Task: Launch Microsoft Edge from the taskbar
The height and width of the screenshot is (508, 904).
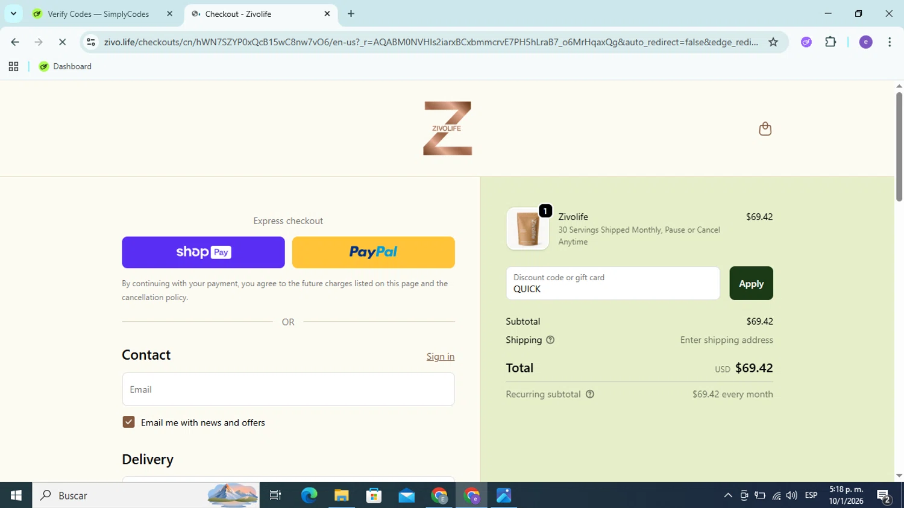Action: pos(309,495)
